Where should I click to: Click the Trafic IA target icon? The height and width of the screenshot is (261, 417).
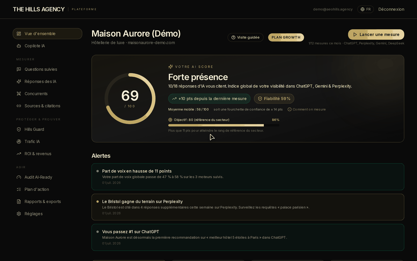pos(19,142)
